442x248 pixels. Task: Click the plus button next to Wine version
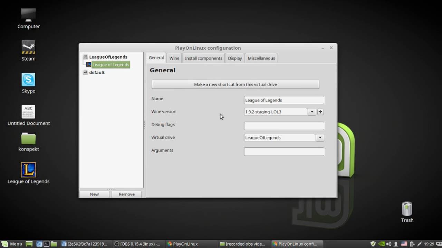(320, 112)
